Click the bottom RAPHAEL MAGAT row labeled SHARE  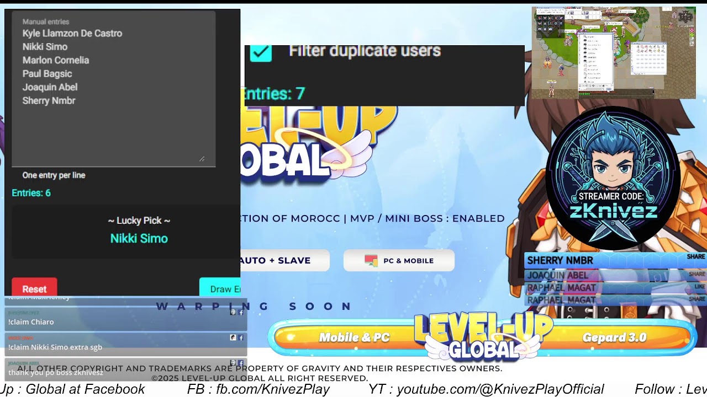tap(615, 300)
